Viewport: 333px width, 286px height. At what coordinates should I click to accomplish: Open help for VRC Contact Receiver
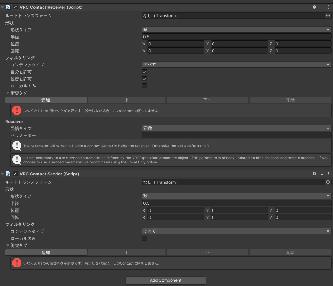pyautogui.click(x=314, y=7)
